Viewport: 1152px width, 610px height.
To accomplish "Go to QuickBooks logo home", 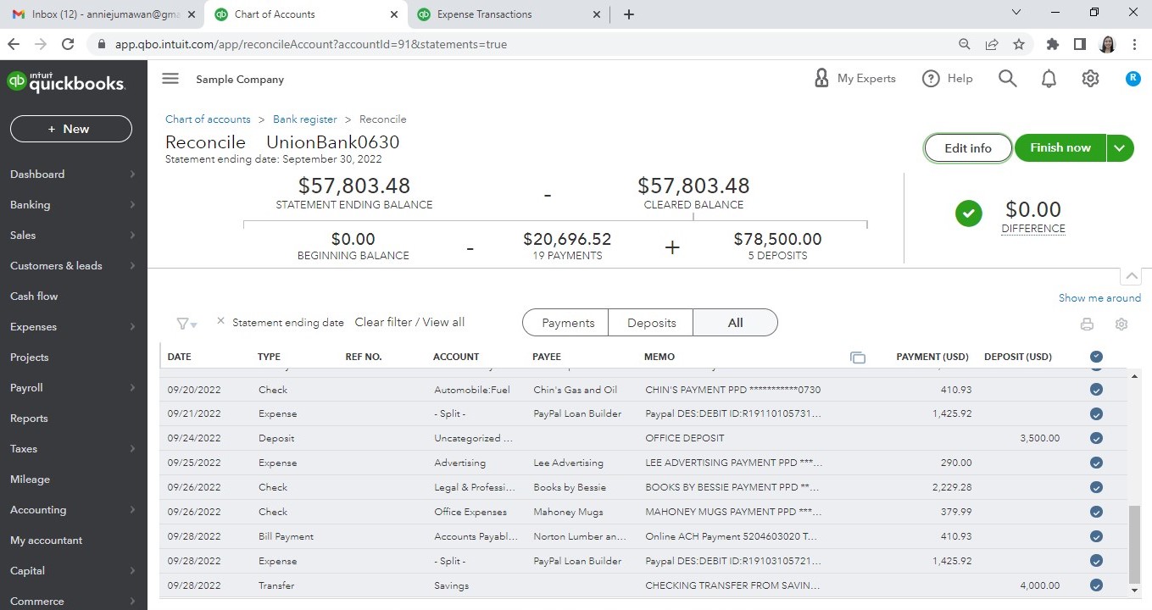I will click(x=66, y=81).
